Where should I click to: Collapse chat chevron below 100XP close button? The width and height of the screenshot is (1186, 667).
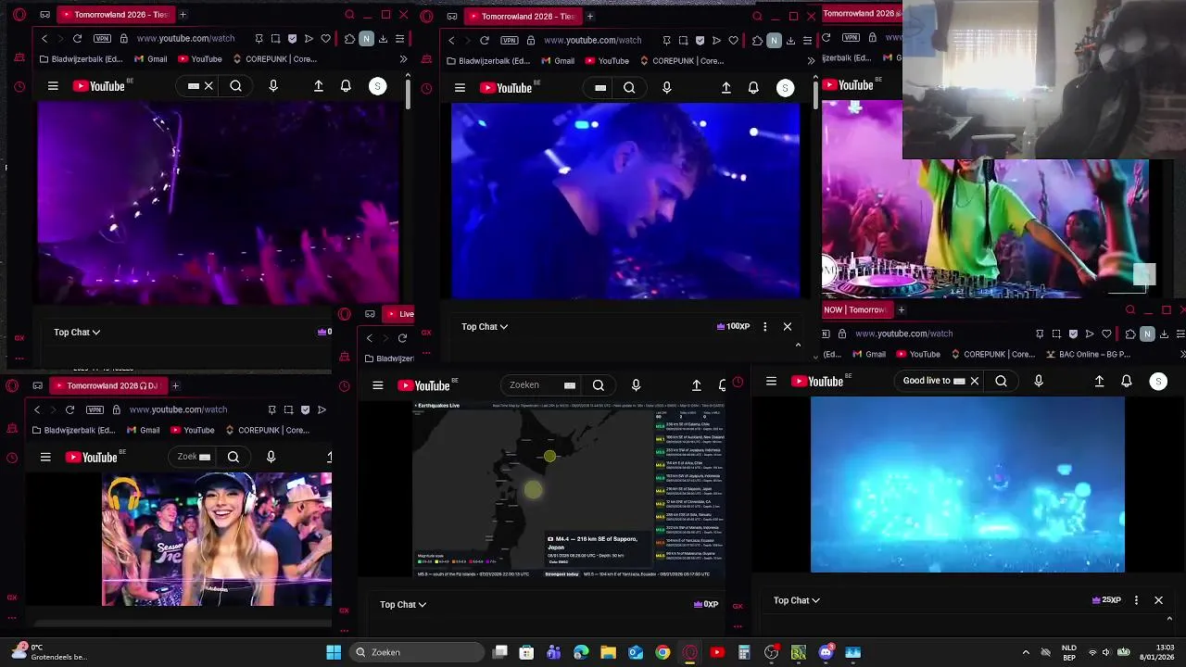798,345
